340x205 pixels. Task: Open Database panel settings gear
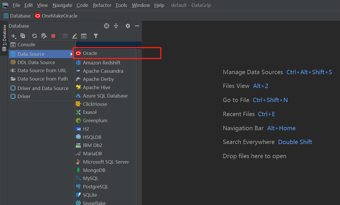click(128, 26)
